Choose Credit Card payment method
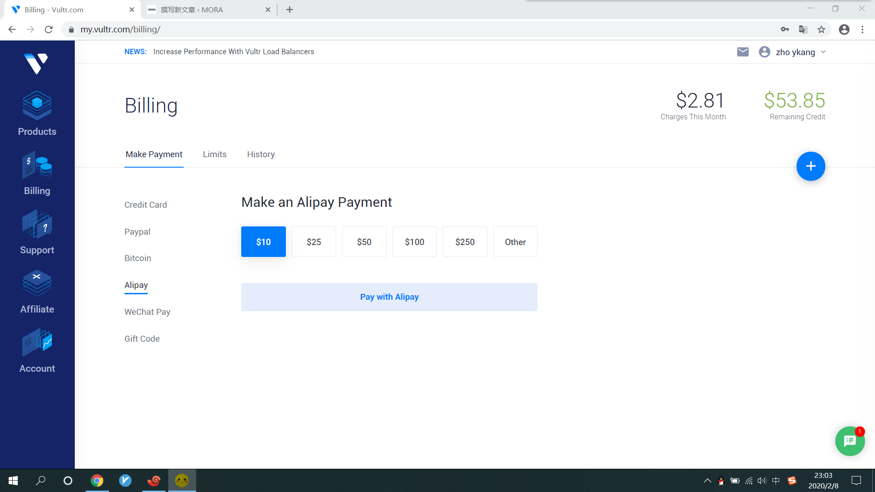This screenshot has width=875, height=492. [x=145, y=205]
